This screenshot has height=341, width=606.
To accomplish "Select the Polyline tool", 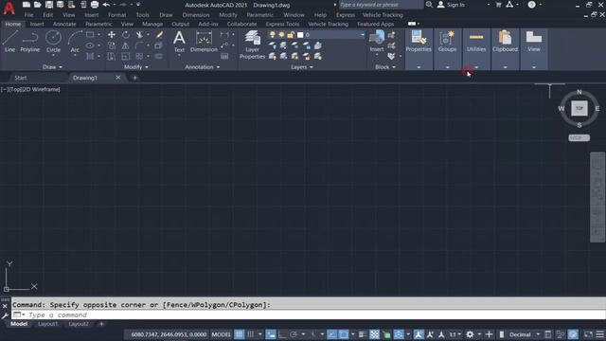I will pyautogui.click(x=29, y=42).
